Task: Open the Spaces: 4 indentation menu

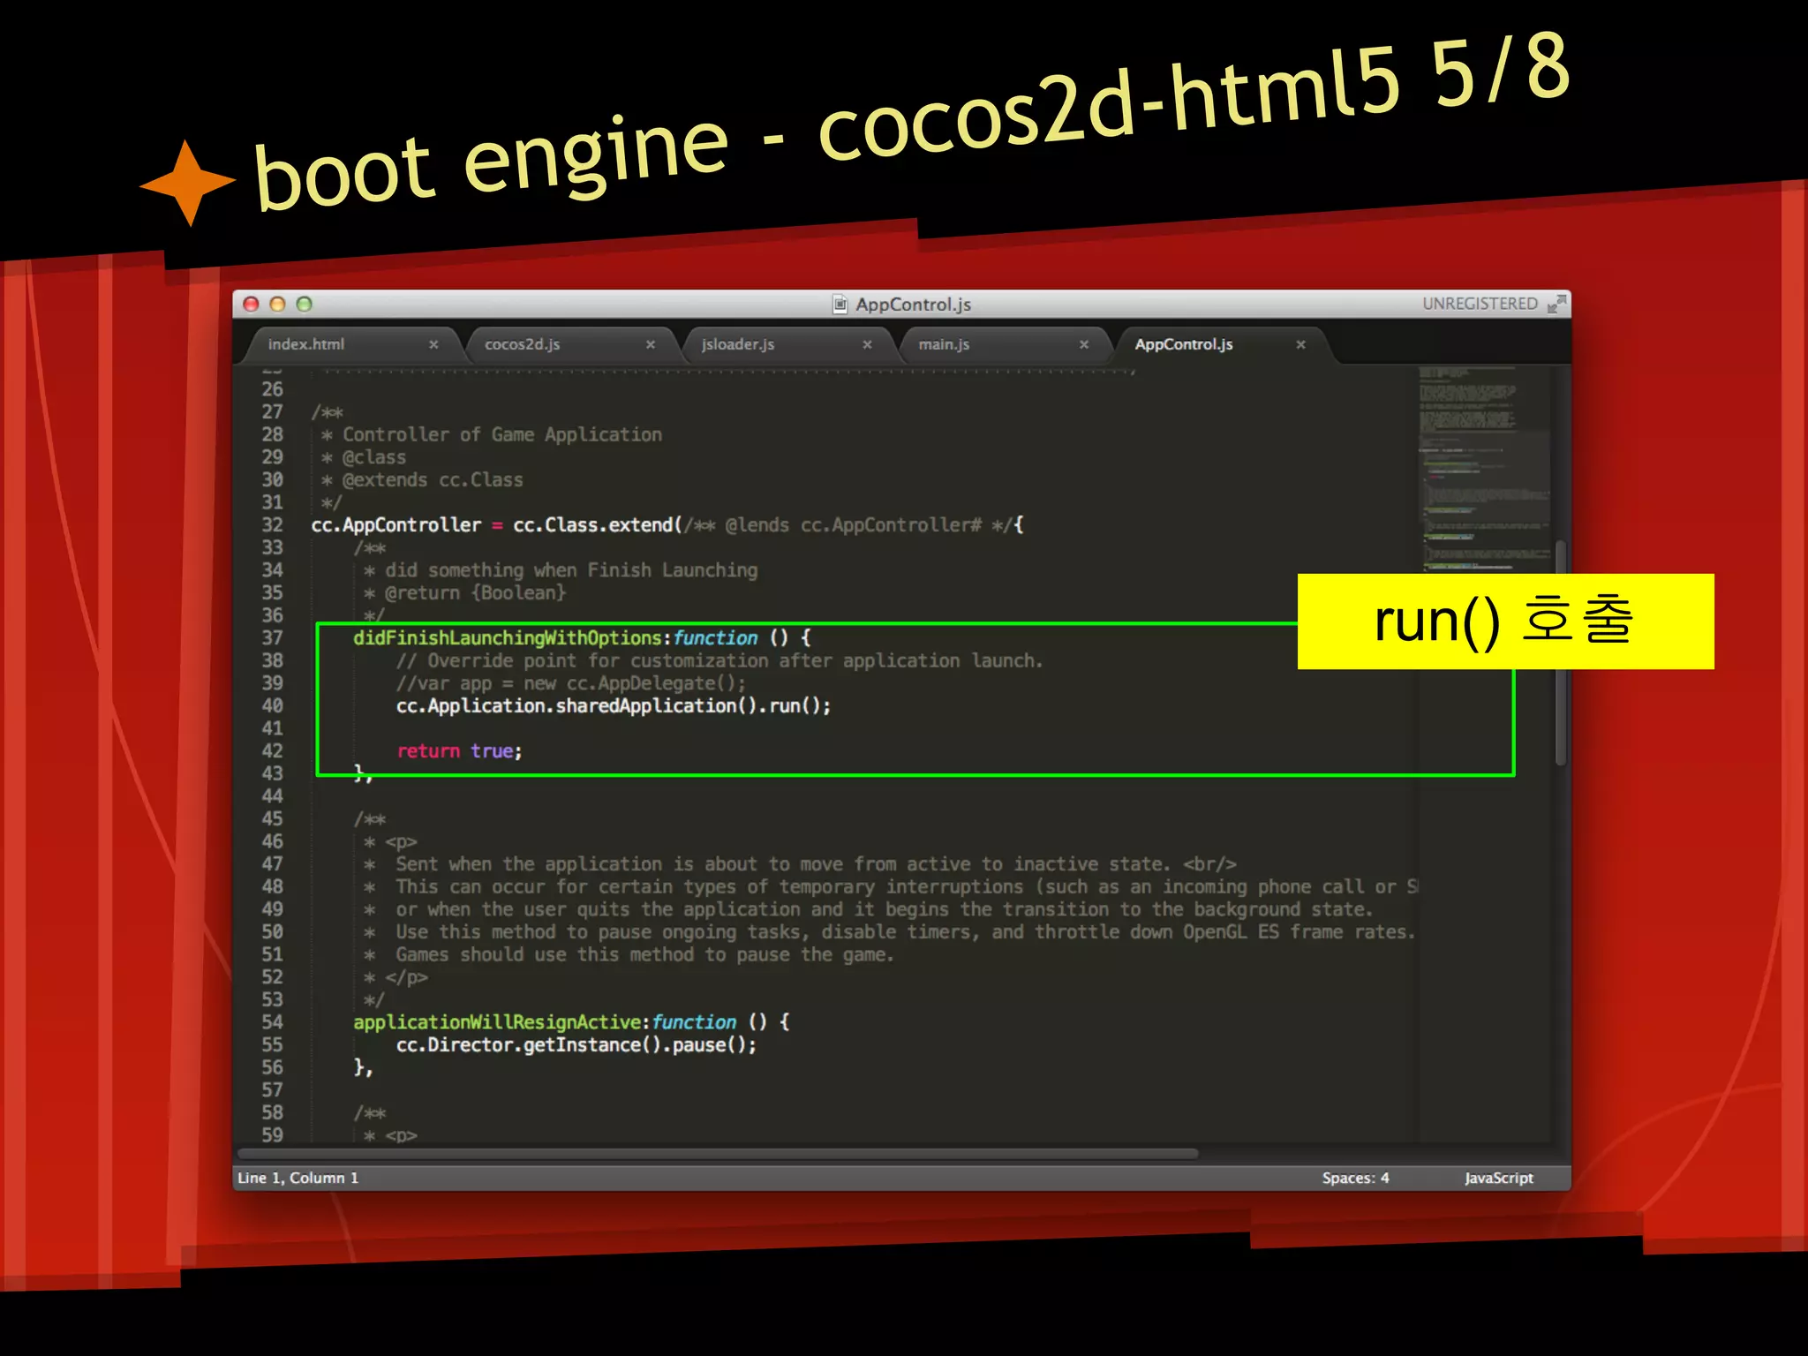Action: (1355, 1178)
